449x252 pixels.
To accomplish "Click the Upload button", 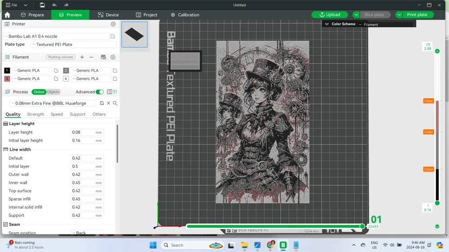I will point(330,15).
